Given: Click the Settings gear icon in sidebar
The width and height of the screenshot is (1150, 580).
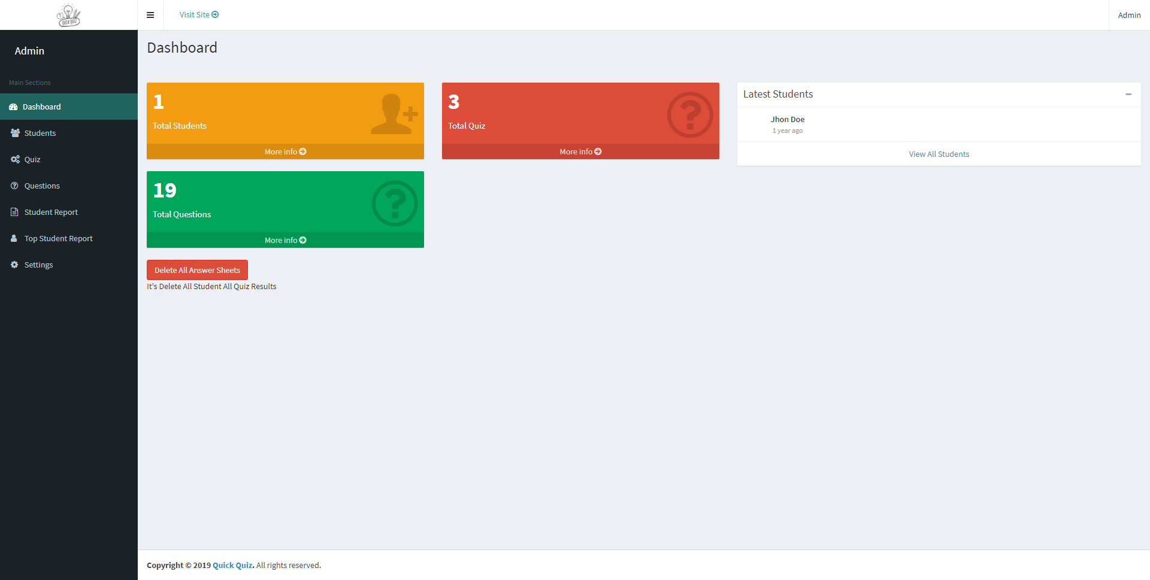Looking at the screenshot, I should coord(14,265).
